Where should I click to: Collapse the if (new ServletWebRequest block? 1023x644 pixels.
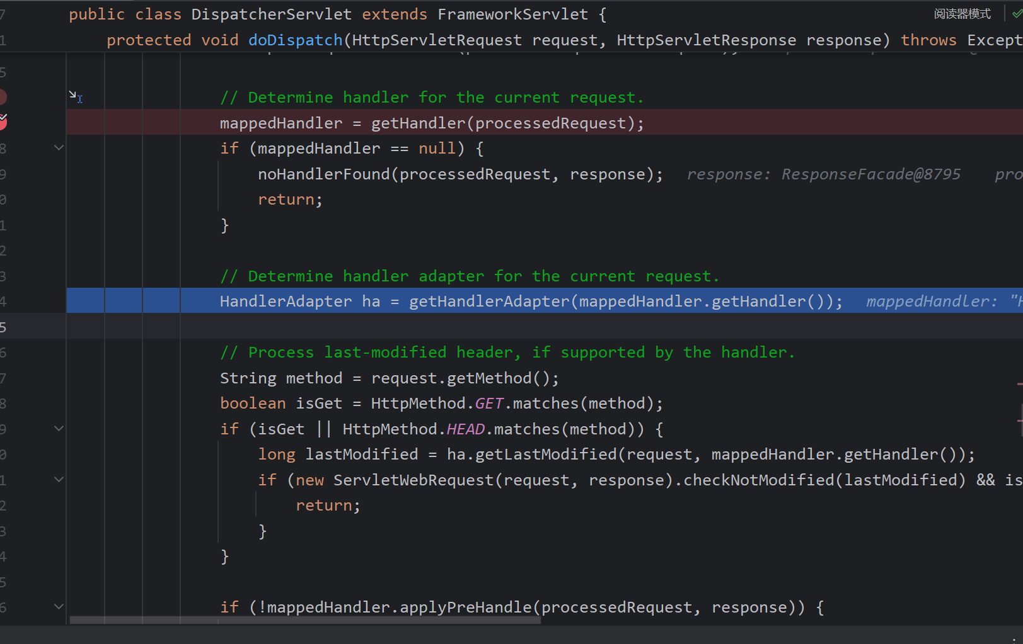pos(59,480)
